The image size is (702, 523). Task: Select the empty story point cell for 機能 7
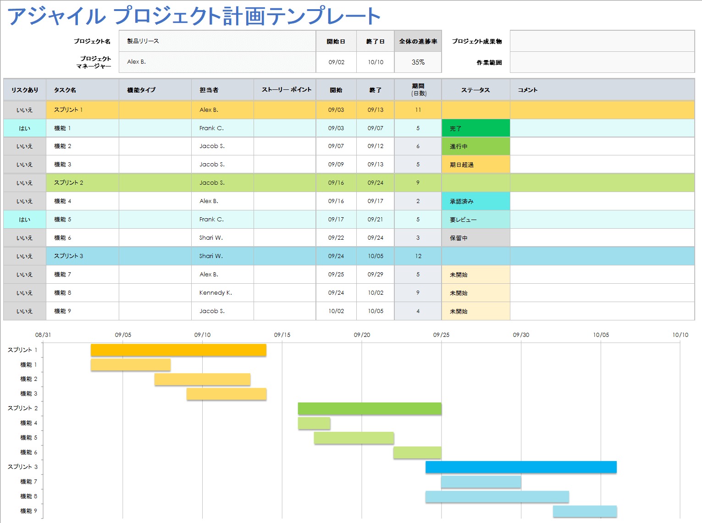tap(285, 275)
